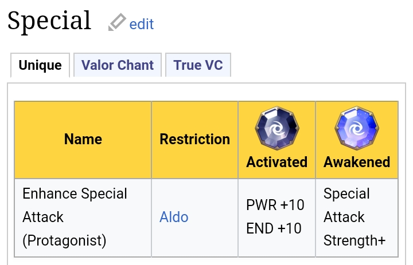413x265 pixels.
Task: Click the Restriction column header
Action: click(194, 139)
